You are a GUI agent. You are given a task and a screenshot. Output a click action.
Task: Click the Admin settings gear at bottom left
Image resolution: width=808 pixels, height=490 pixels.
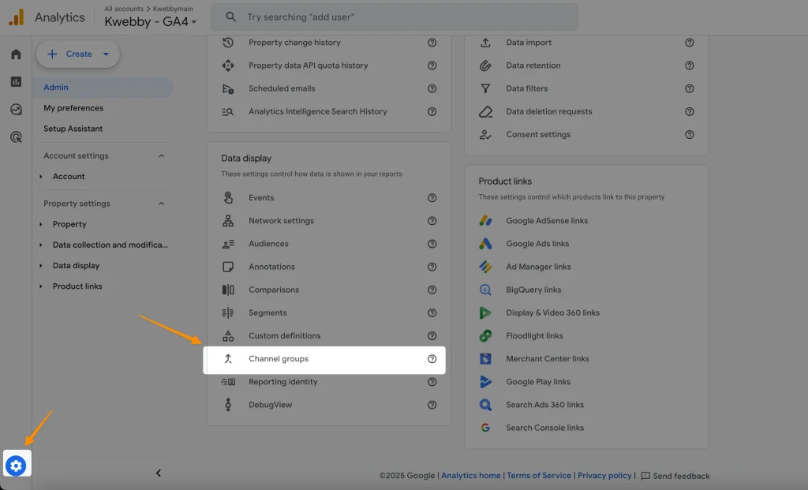pyautogui.click(x=16, y=465)
